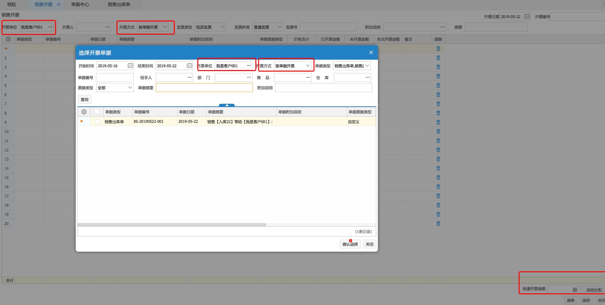Open 商品 lookup ellipsis button
Image resolution: width=605 pixels, height=305 pixels.
308,77
